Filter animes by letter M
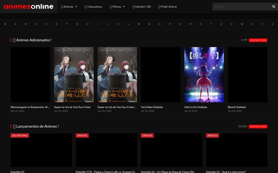The height and width of the screenshot is (173, 278). tap(139, 24)
